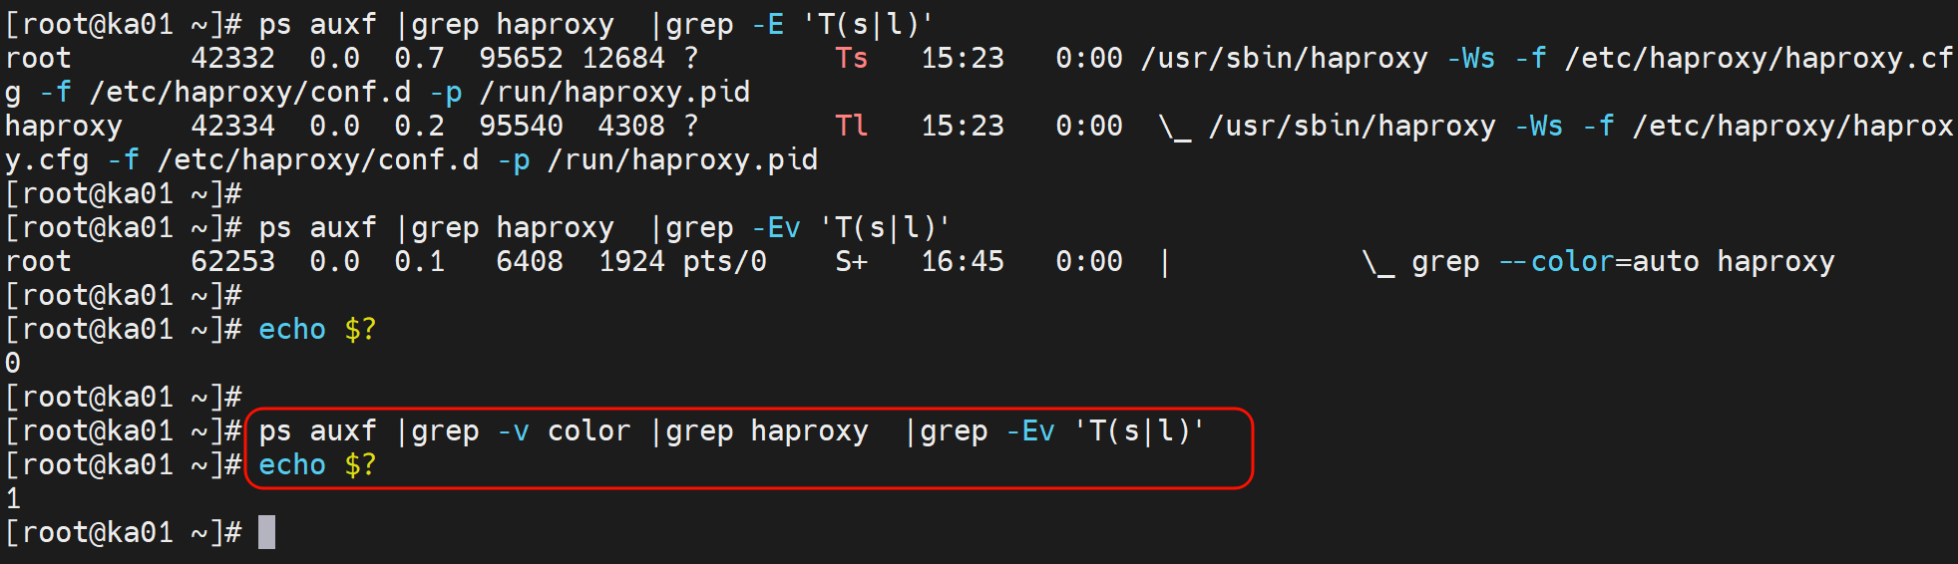Screen dimensions: 1958x564
Task: Click the 4308 RSS memory value
Action: tap(630, 126)
